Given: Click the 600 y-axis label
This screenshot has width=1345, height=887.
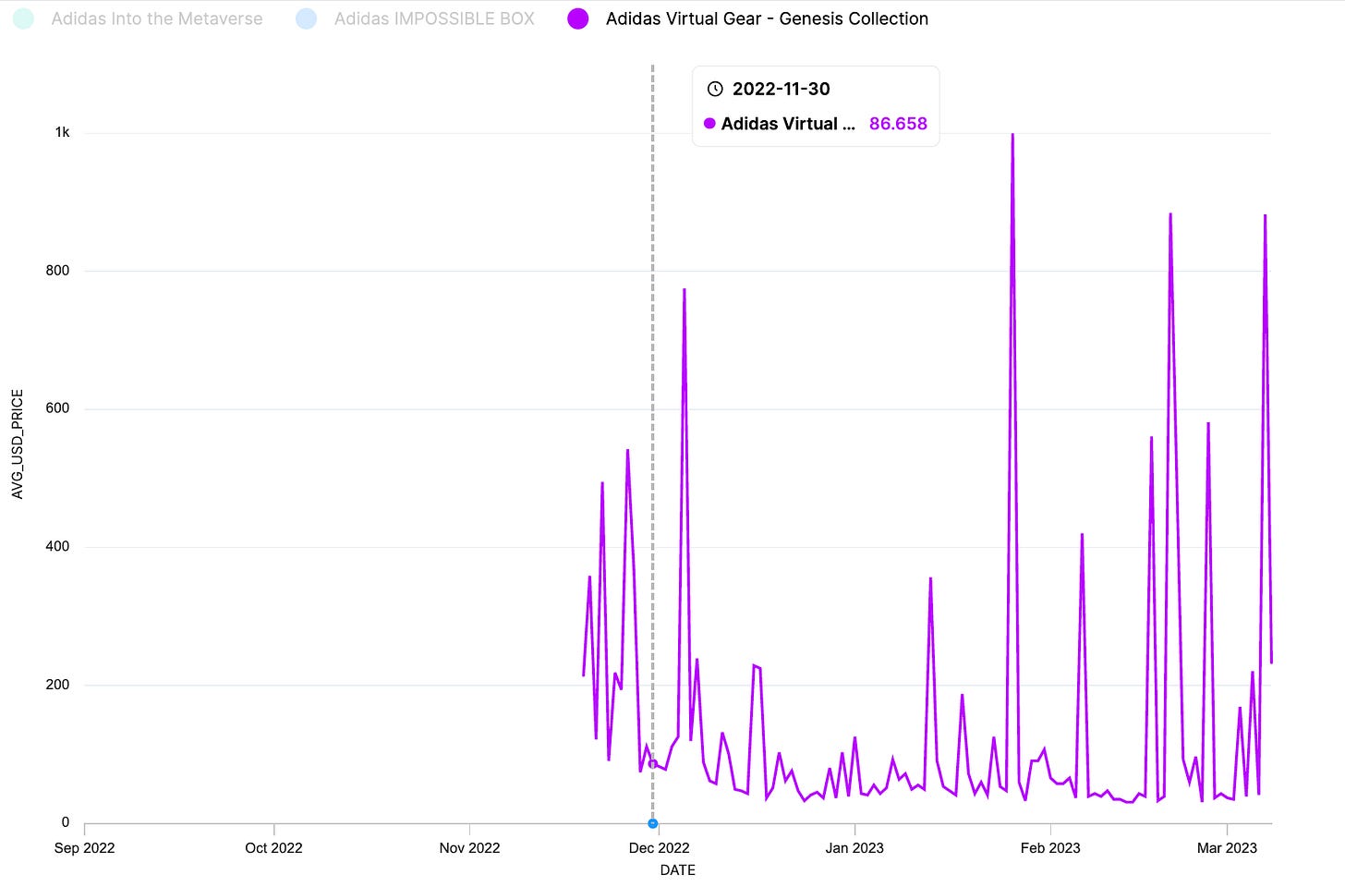Looking at the screenshot, I should click(x=57, y=408).
